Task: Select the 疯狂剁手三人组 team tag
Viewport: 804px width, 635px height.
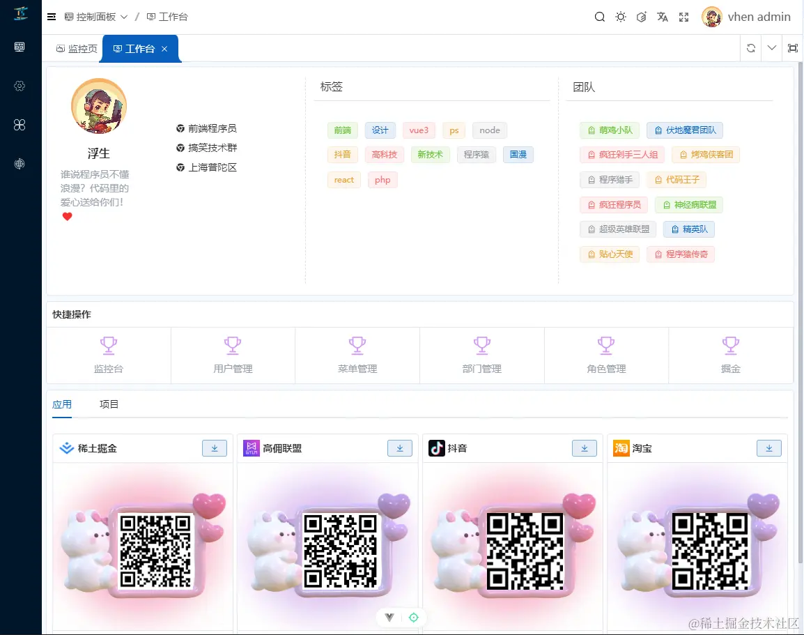Action: 622,154
